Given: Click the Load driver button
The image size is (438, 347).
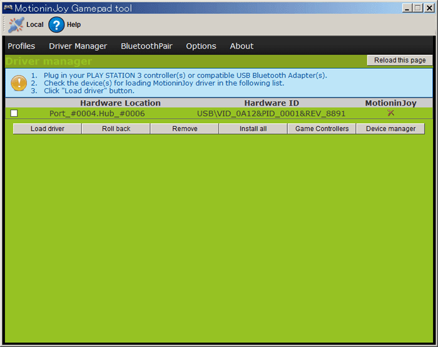Looking at the screenshot, I should tap(48, 129).
